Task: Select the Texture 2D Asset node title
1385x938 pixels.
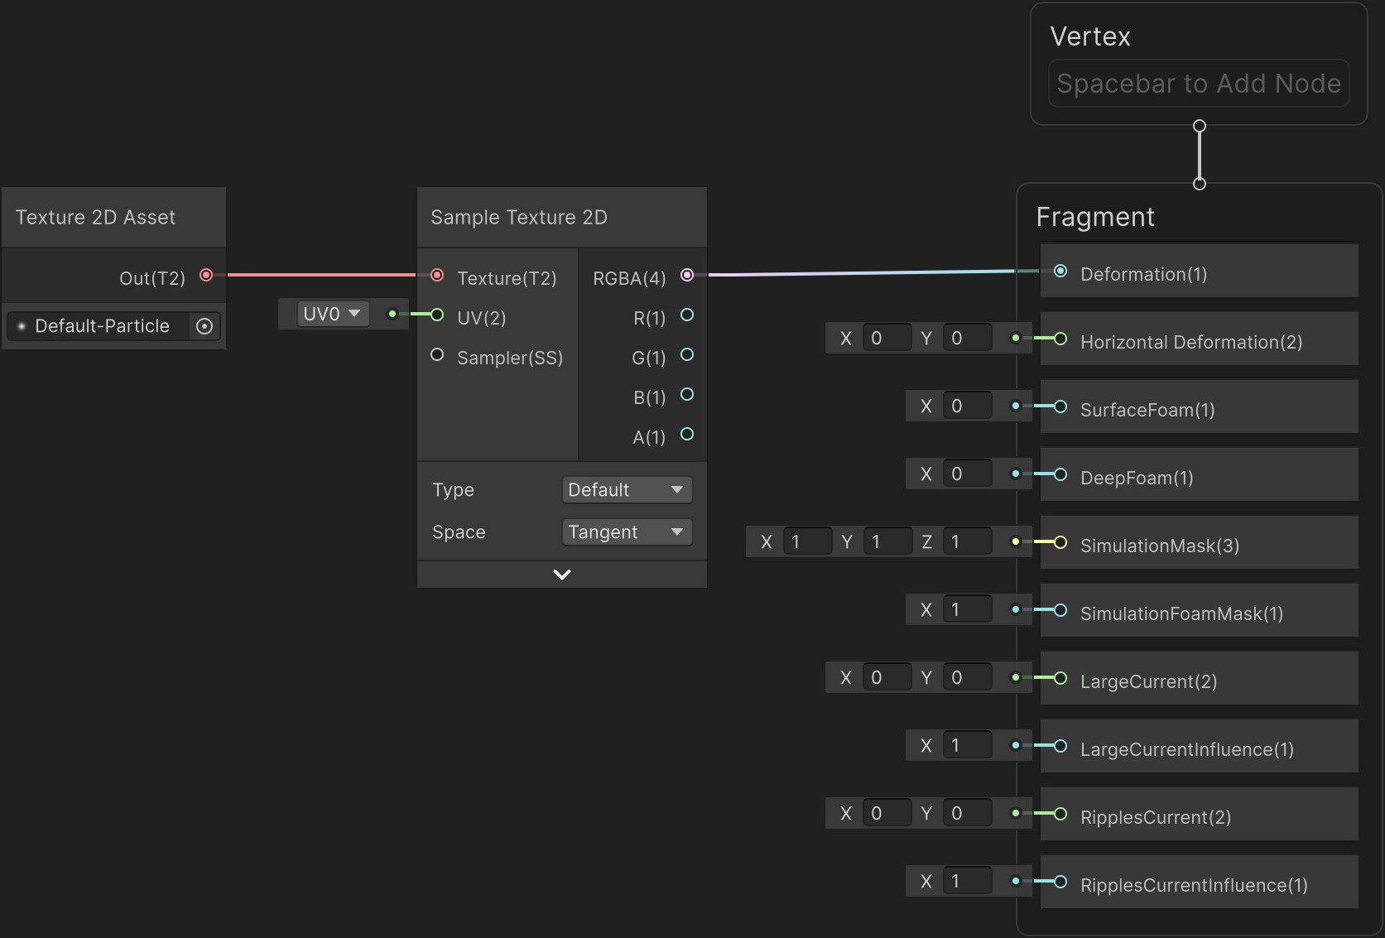Action: pyautogui.click(x=95, y=218)
